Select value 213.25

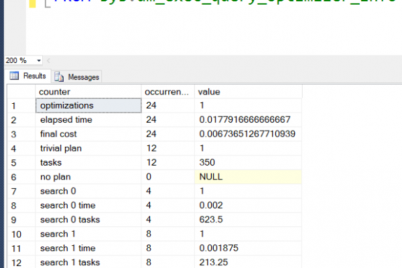(248, 263)
